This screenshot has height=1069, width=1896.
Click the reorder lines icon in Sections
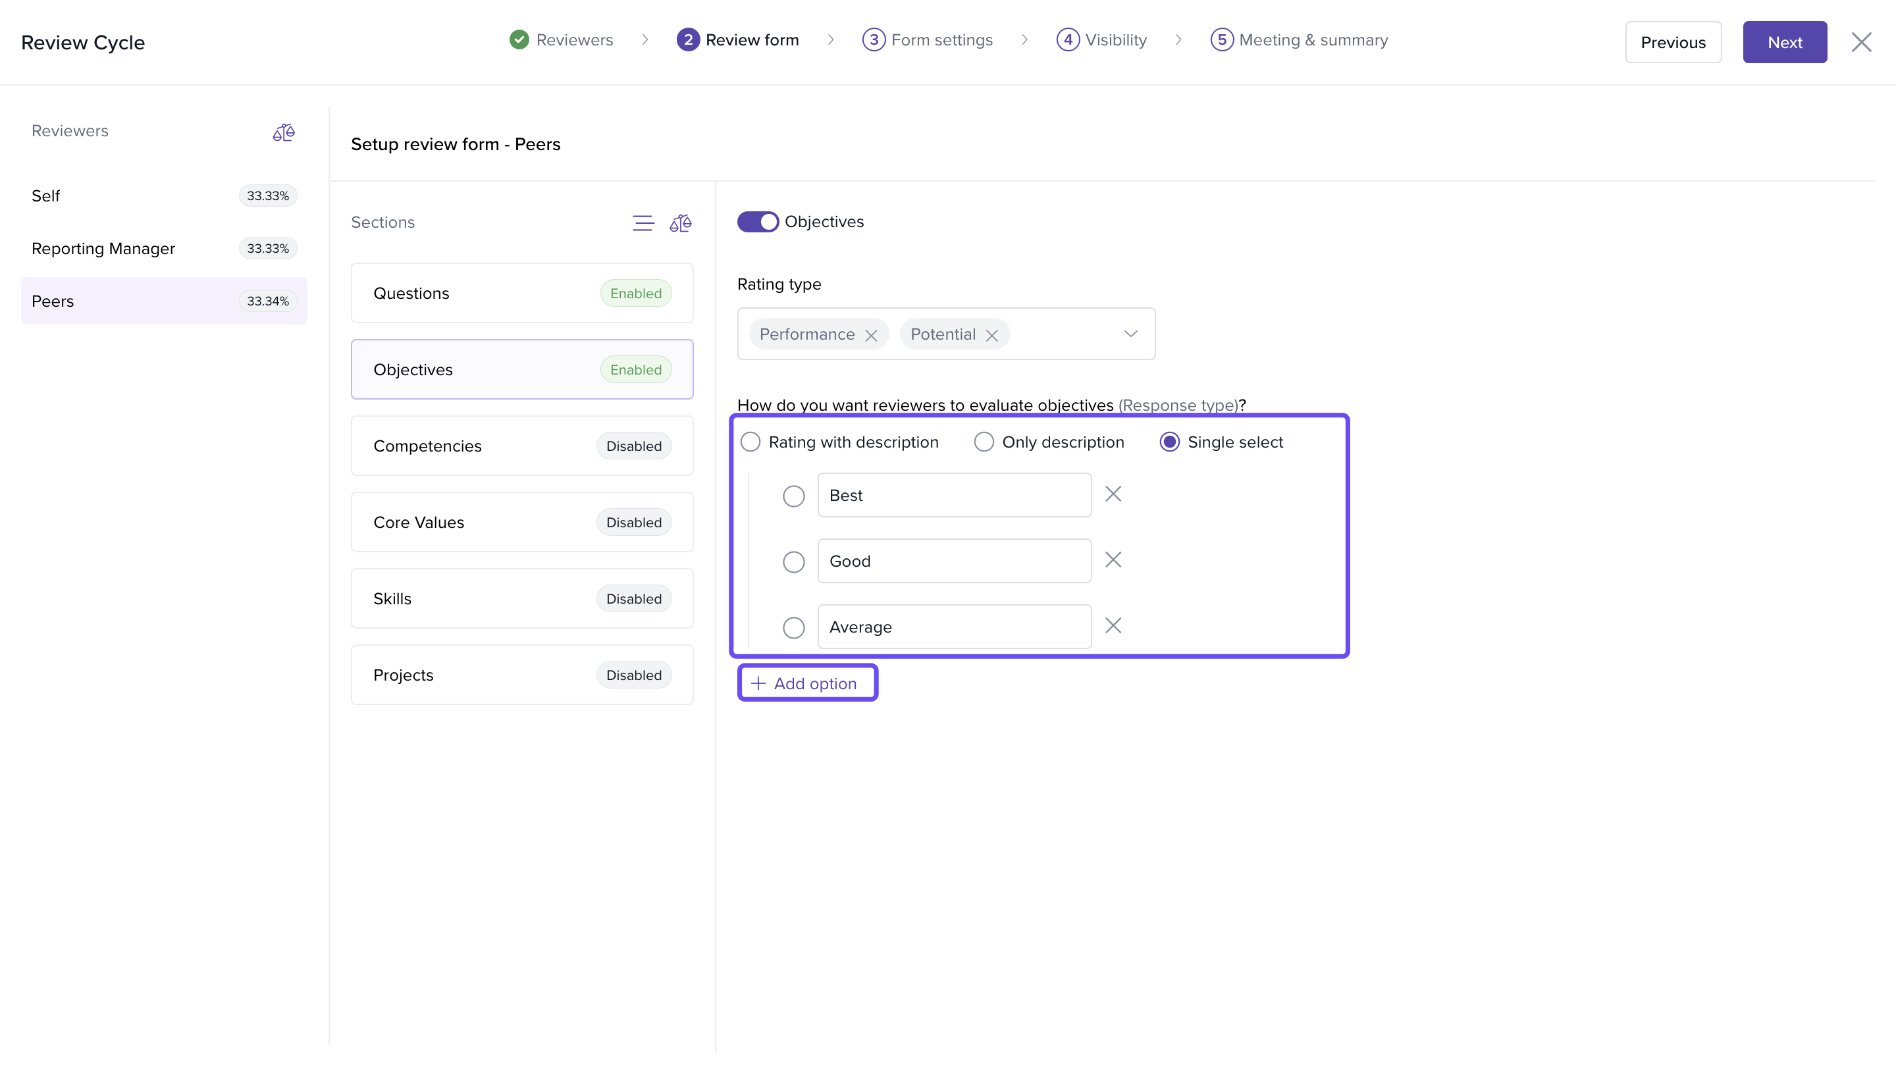click(x=643, y=223)
